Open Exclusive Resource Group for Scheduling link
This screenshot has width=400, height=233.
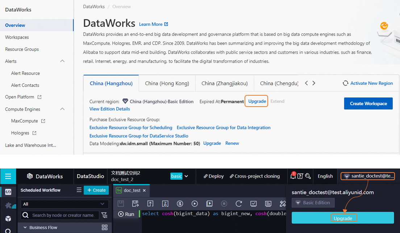130,128
